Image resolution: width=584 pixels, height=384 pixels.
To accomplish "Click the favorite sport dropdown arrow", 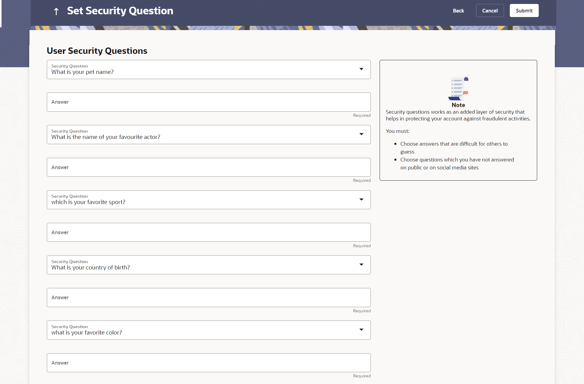I will coord(361,199).
